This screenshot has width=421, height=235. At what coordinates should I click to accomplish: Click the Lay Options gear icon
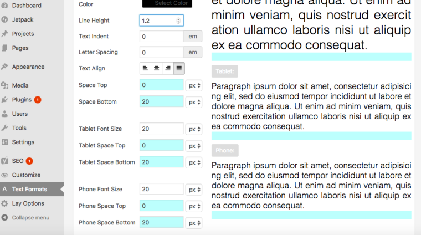(5, 203)
